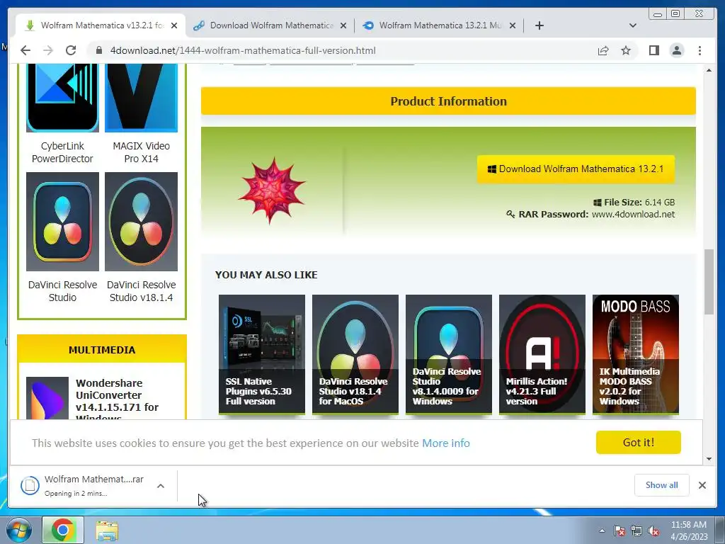
Task: Go forward using the browser forward arrow
Action: click(48, 50)
